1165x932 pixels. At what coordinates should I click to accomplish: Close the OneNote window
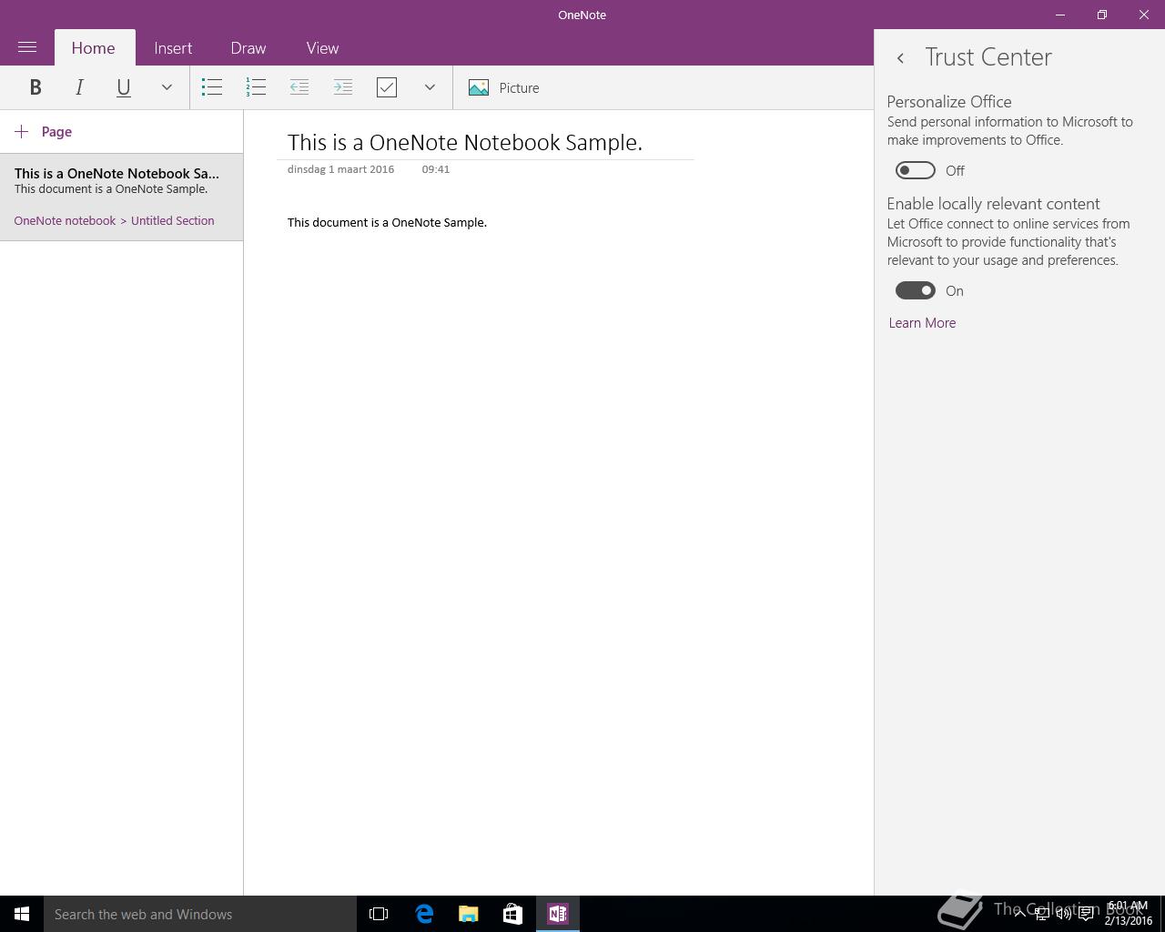pos(1144,15)
